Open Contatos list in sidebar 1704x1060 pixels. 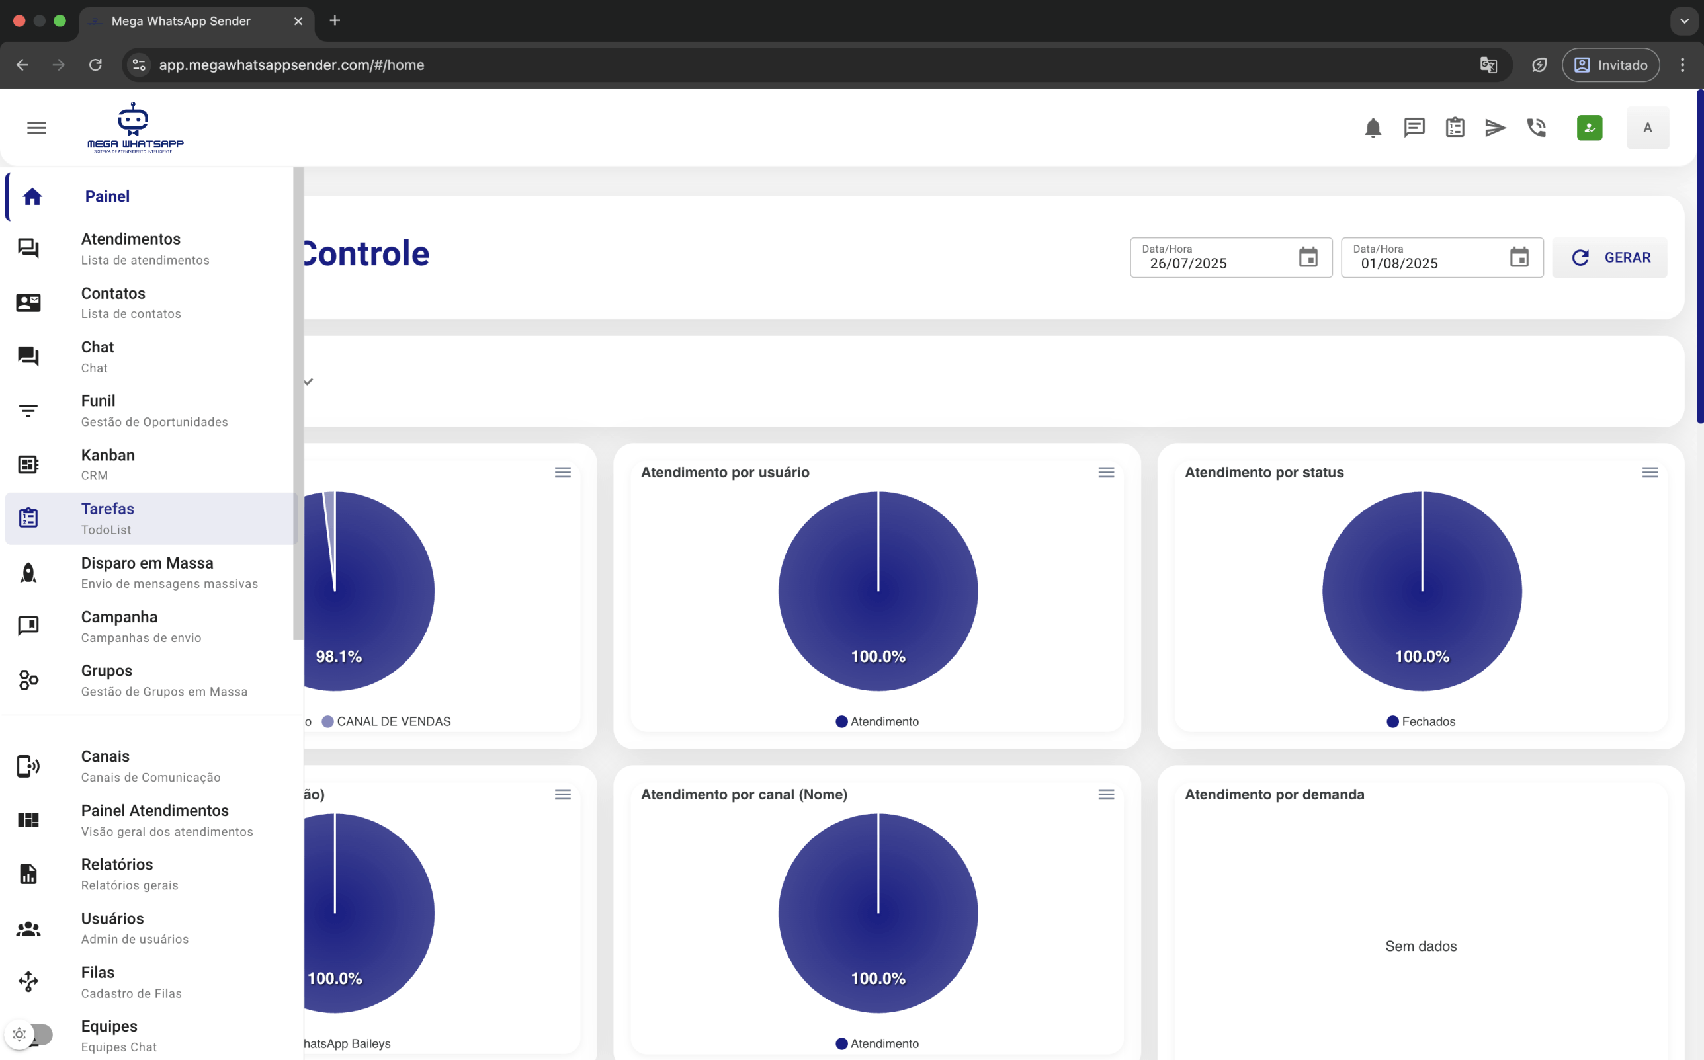[151, 303]
